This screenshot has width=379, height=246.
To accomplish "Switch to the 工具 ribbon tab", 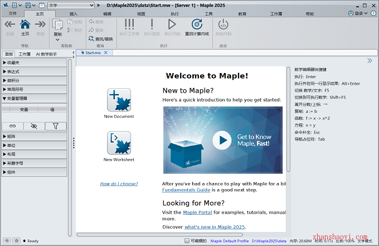I will pos(208,14).
